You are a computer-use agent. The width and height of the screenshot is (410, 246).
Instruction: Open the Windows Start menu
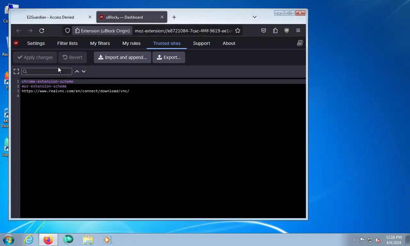click(x=9, y=240)
